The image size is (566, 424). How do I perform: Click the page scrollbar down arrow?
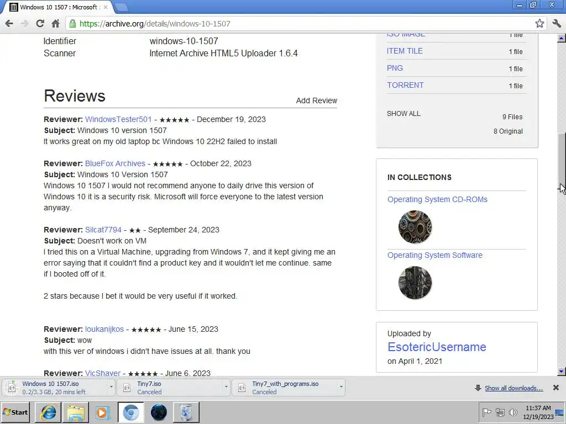pos(562,372)
